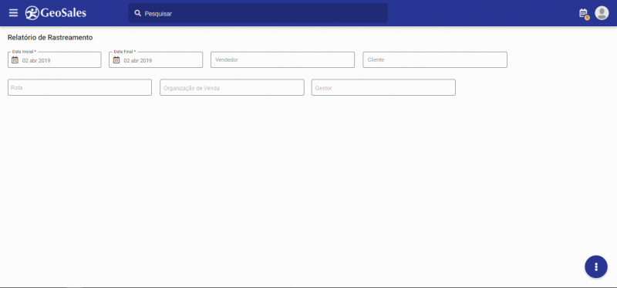Open the Gestor field
This screenshot has width=617, height=288.
click(x=383, y=87)
